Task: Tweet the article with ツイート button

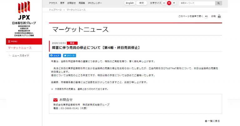Action: click(x=69, y=55)
